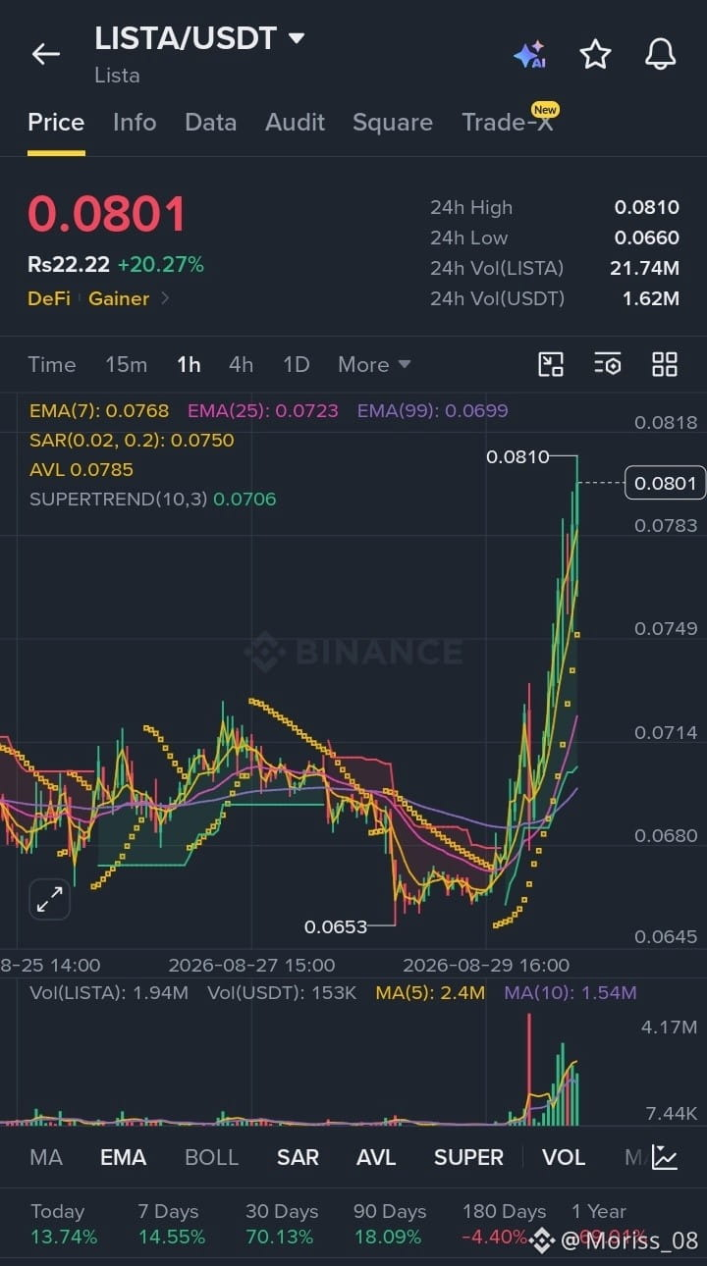Tap the EMA(99) 0.0699 legend
This screenshot has width=707, height=1266.
pos(433,410)
